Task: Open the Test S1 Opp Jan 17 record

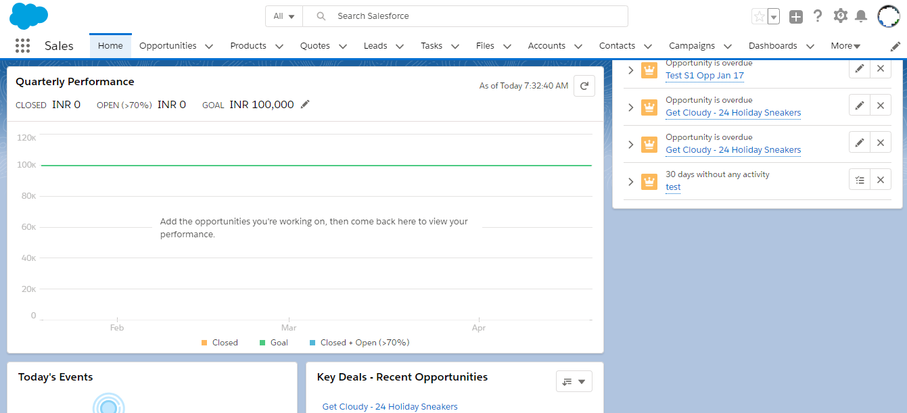Action: [x=704, y=75]
